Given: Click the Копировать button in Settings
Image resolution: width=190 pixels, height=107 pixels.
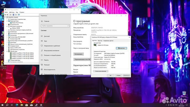Looking at the screenshot, I should pyautogui.click(x=79, y=54).
